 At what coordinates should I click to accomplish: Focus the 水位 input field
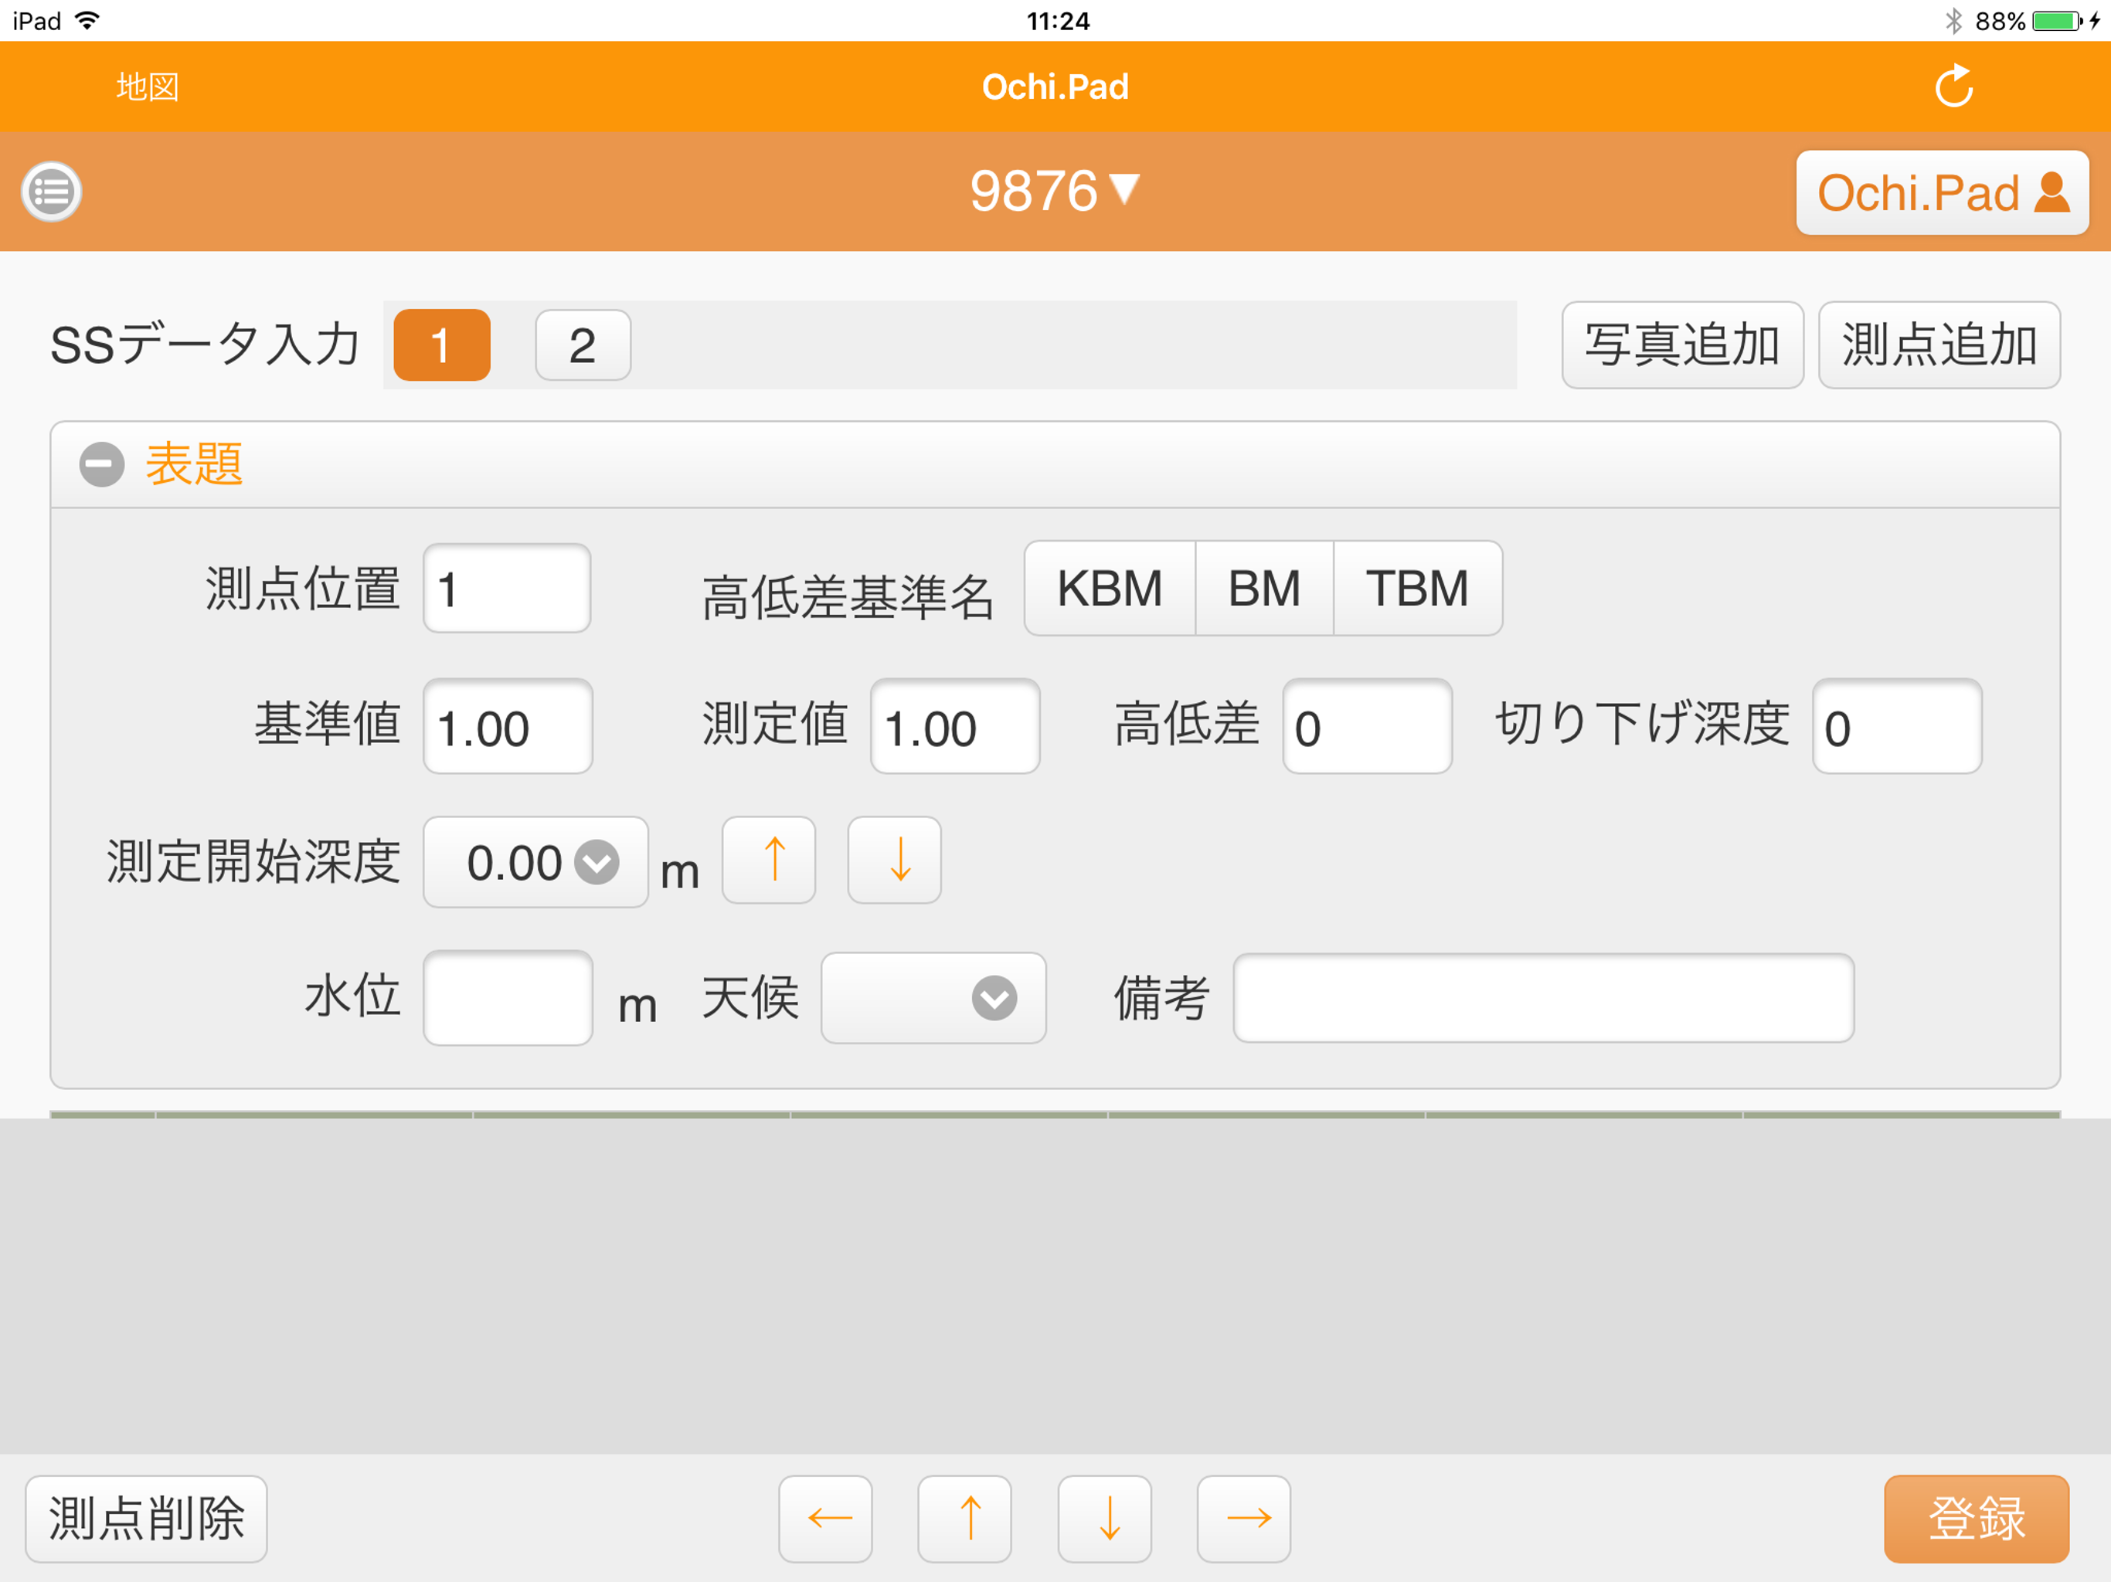[508, 998]
